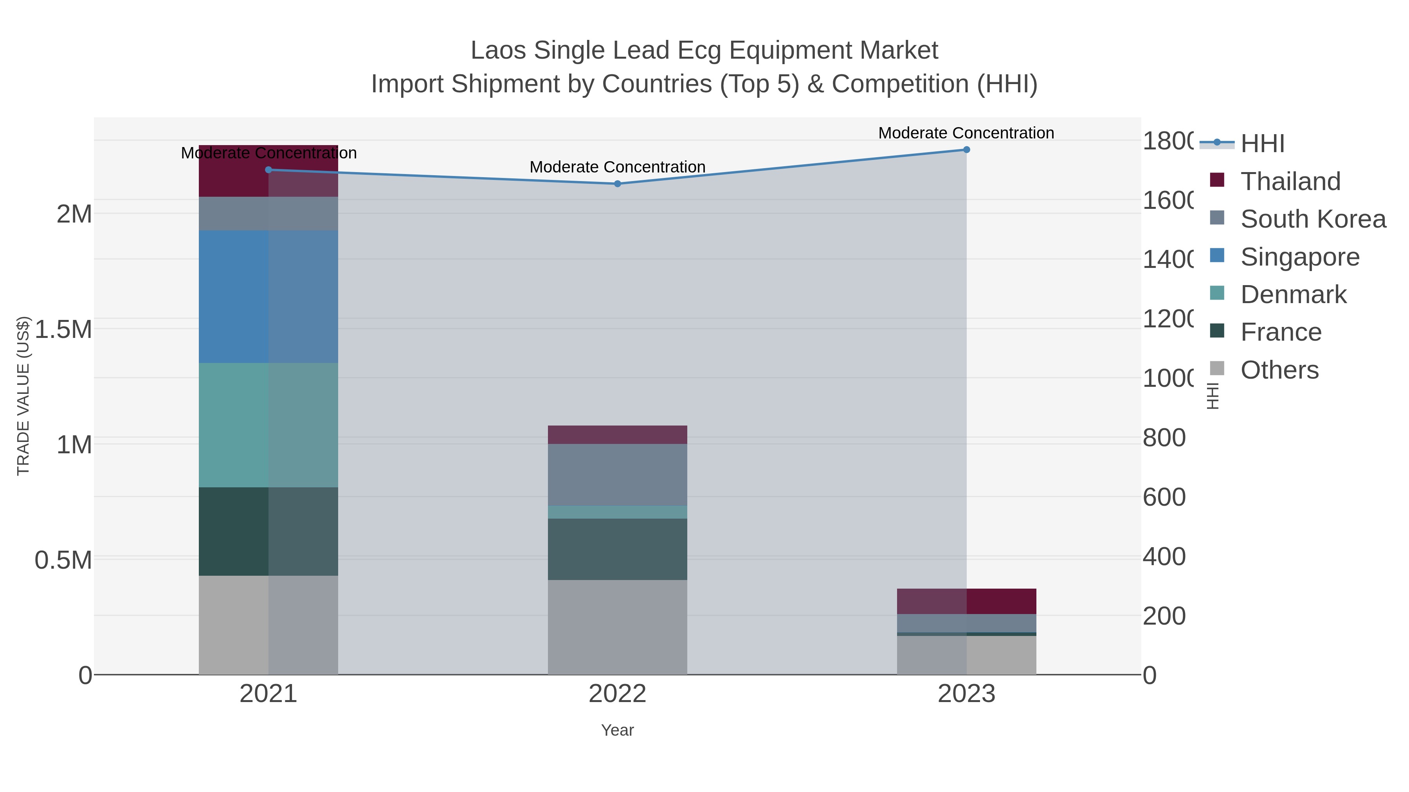Click the Denmark teal legend swatch
The width and height of the screenshot is (1409, 792).
(1217, 293)
